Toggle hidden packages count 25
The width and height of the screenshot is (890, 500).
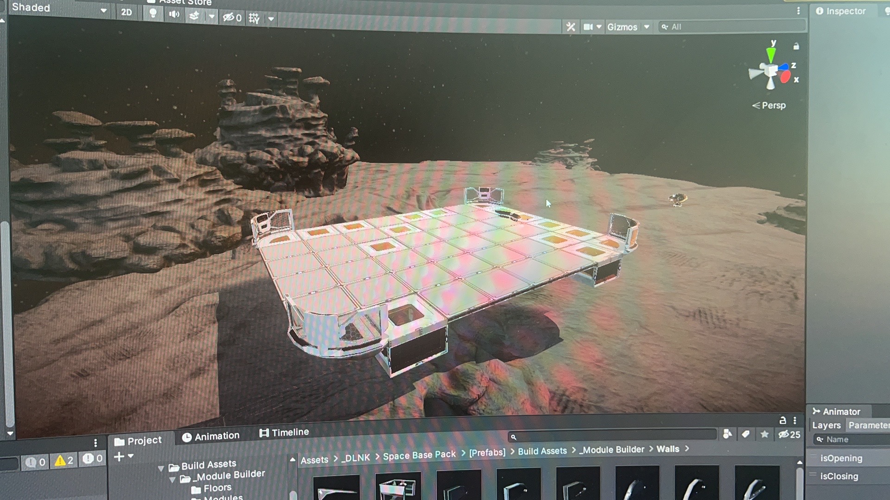789,435
